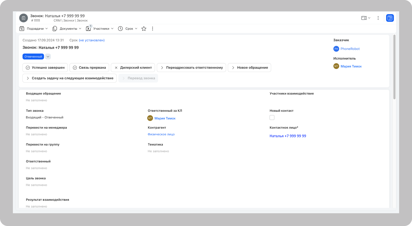Click the Создано 17.09.2024 13:31 text
Image resolution: width=412 pixels, height=226 pixels.
tap(43, 40)
